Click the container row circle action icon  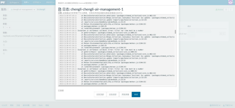pos(221,34)
